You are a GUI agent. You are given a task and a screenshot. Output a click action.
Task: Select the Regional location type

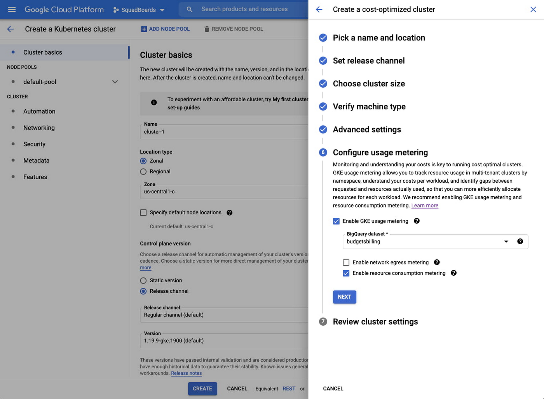143,171
